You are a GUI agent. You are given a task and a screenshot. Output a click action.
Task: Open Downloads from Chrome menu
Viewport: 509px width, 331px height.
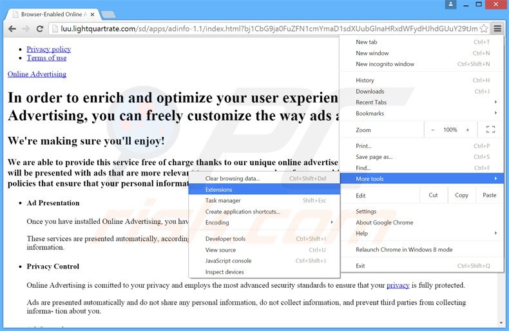(422, 92)
